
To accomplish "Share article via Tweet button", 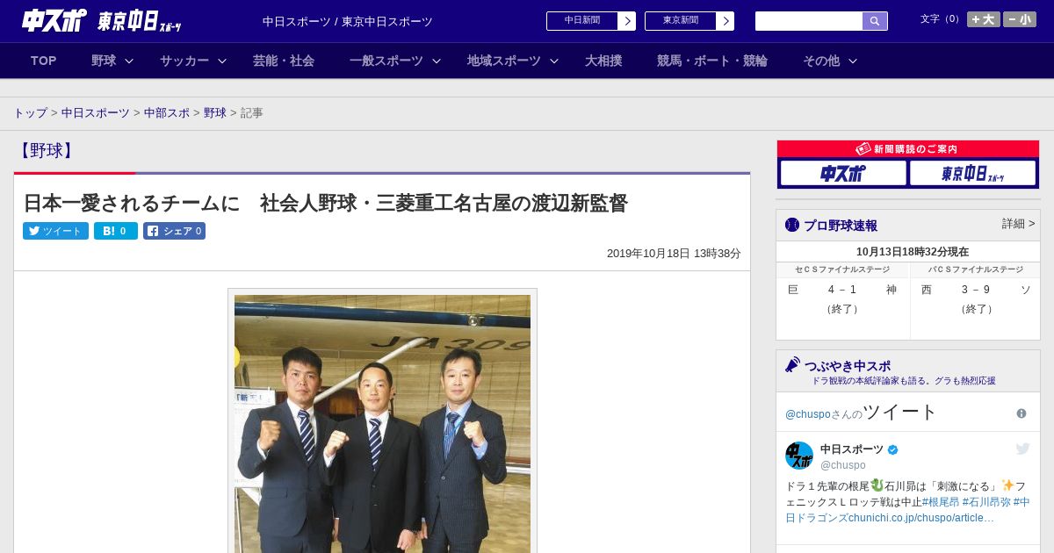I will pos(55,231).
